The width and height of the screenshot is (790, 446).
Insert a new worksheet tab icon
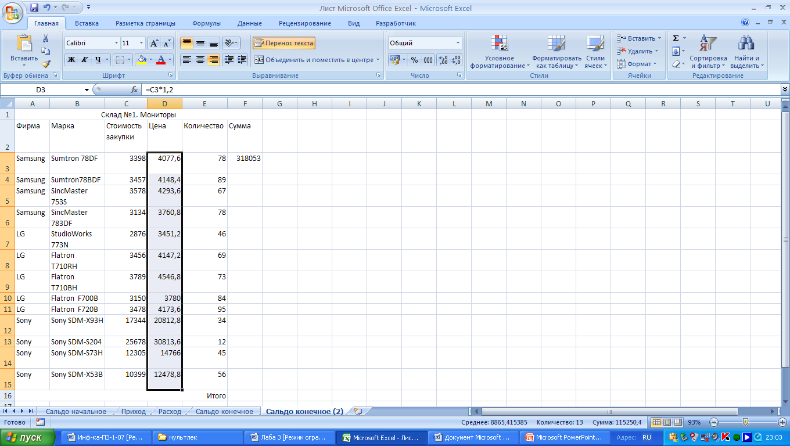pyautogui.click(x=358, y=411)
